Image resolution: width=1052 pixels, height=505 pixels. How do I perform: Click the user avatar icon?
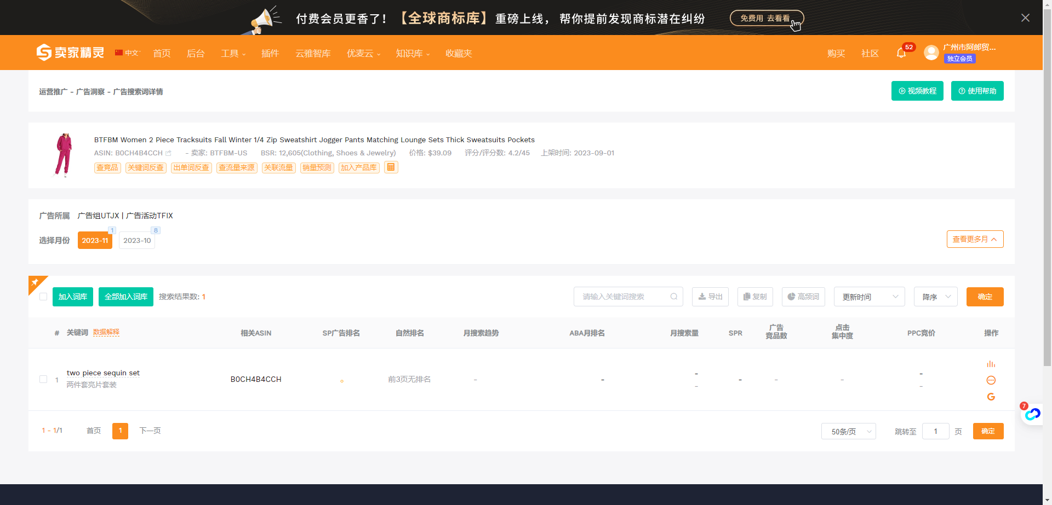(931, 53)
